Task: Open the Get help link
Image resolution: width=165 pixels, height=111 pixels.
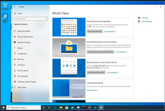Action: [145, 18]
